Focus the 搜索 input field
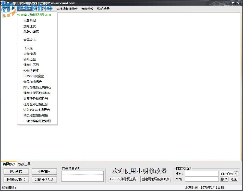The image size is (243, 191). click(202, 173)
